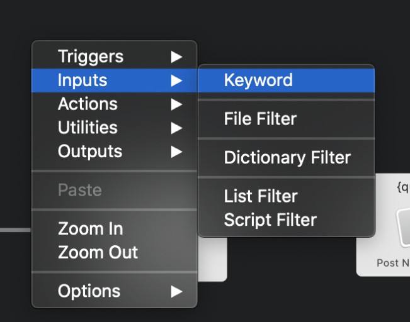Choose Zoom In from the context menu
The image size is (410, 322).
(90, 229)
